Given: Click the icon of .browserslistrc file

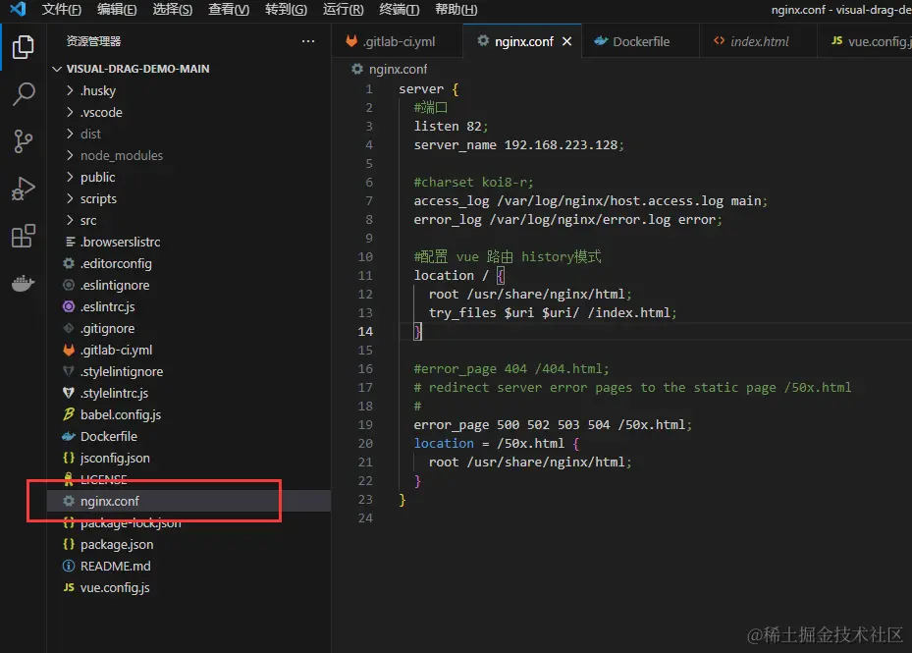Looking at the screenshot, I should click(70, 242).
